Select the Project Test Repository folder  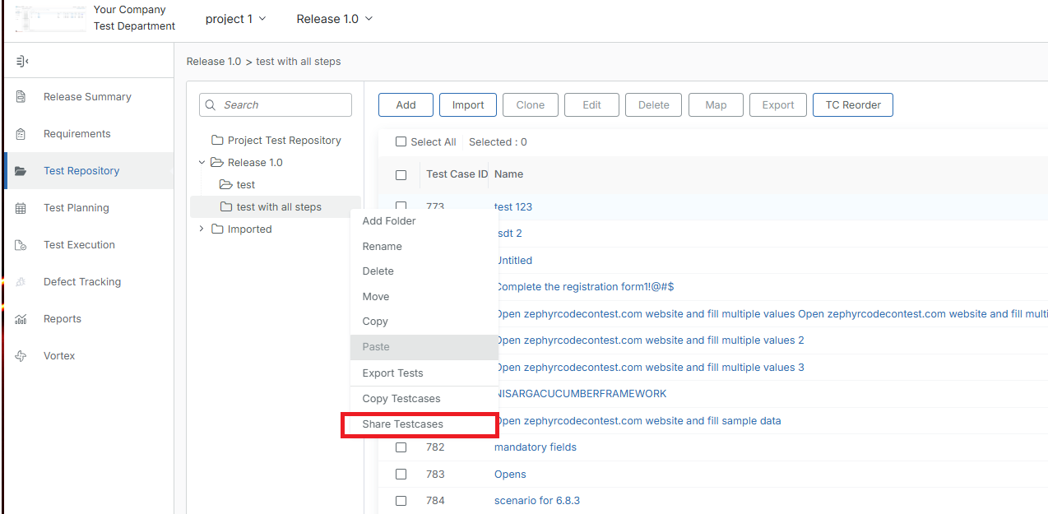click(x=284, y=141)
